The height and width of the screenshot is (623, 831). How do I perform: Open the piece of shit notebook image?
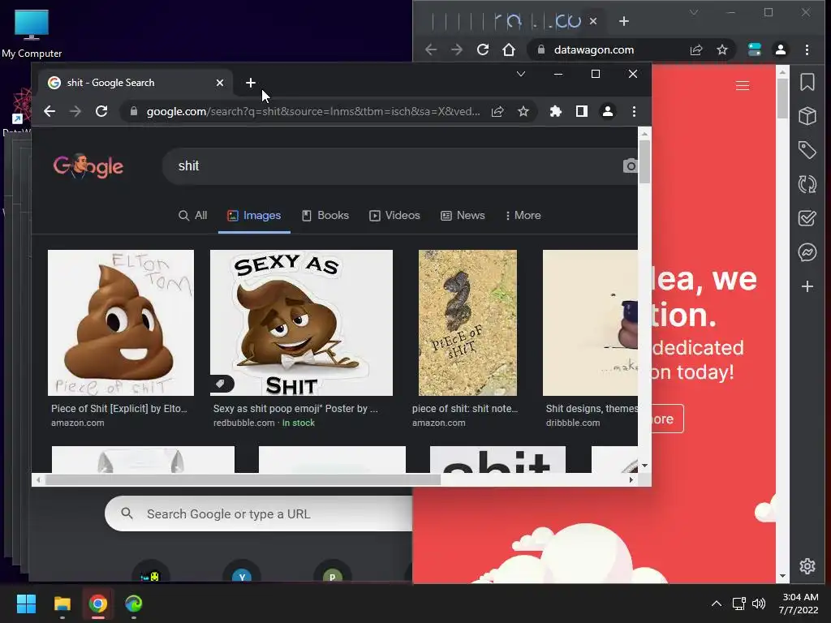[467, 323]
